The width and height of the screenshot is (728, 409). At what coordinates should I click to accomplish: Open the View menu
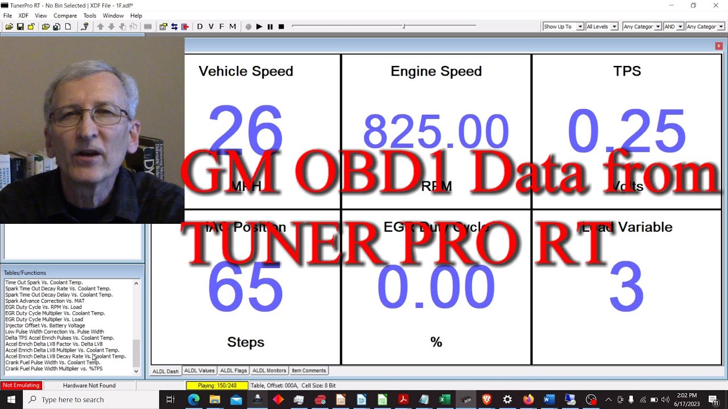tap(41, 16)
